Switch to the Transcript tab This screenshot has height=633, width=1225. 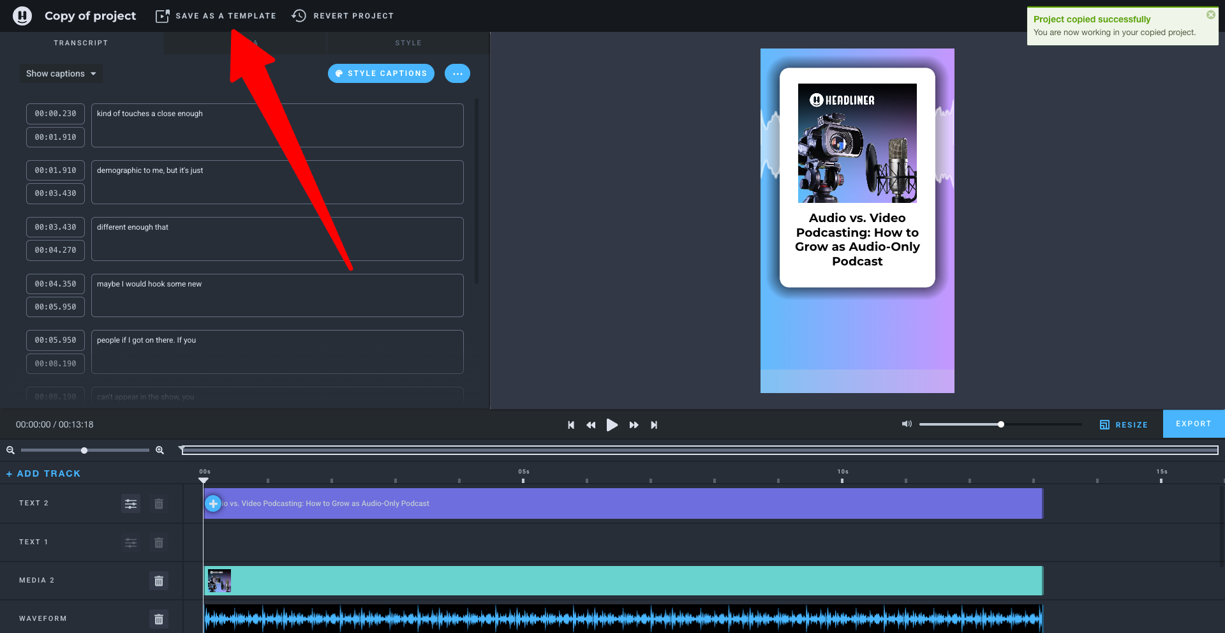(x=81, y=43)
